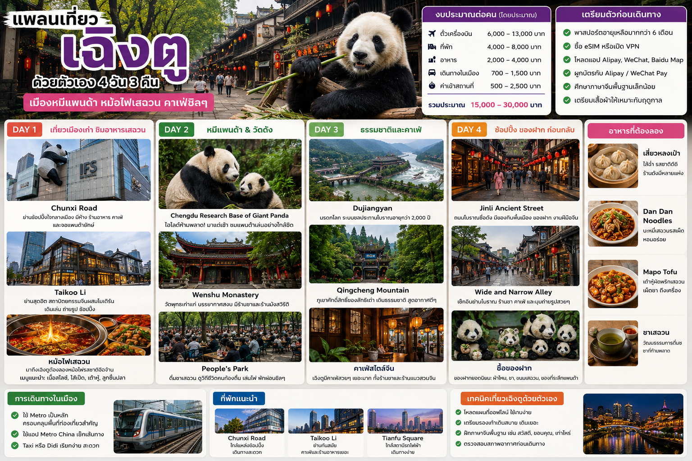Open the People's Park teahouse photo
The height and width of the screenshot is (461, 692).
click(230, 337)
